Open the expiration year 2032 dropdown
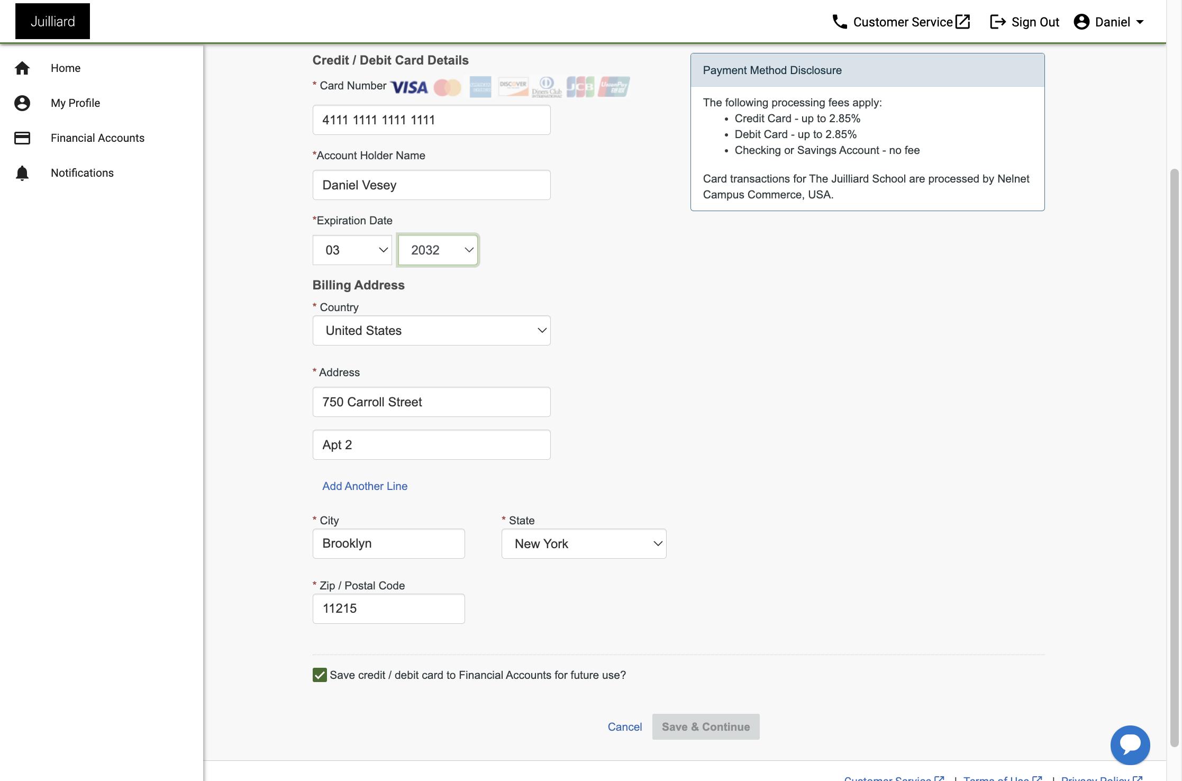This screenshot has width=1182, height=781. [438, 250]
